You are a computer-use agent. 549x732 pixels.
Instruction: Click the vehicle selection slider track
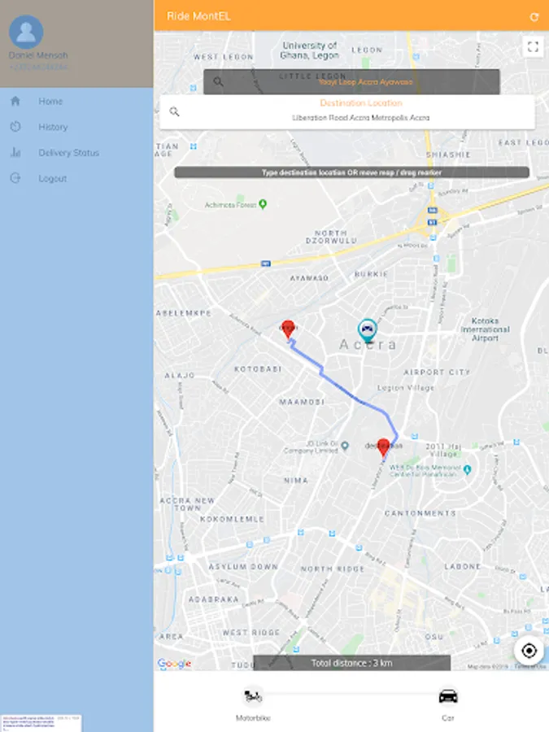[350, 693]
